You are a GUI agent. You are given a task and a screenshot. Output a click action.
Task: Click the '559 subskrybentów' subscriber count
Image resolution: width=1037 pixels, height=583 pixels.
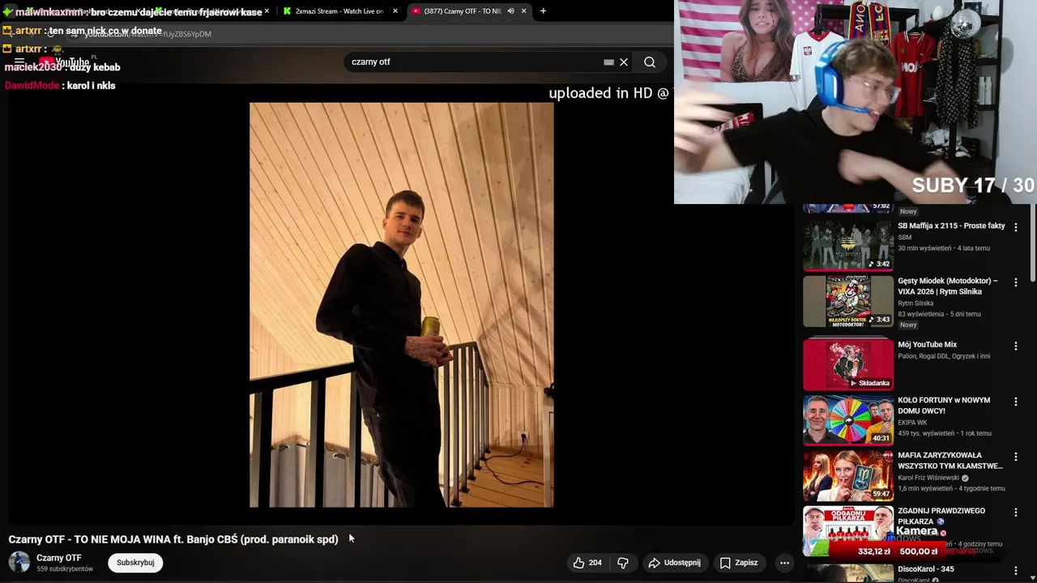tap(65, 569)
